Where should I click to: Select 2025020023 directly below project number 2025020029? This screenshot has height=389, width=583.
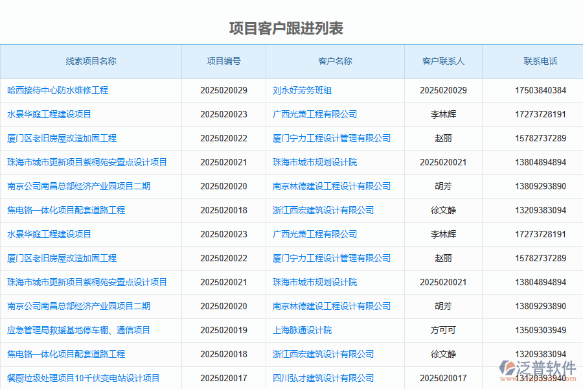[x=224, y=114]
